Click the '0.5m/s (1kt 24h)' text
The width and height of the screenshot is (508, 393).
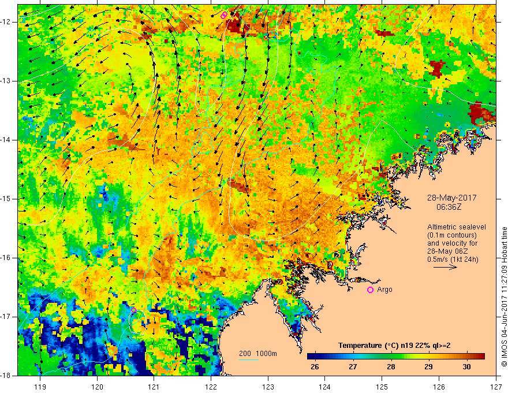click(453, 259)
